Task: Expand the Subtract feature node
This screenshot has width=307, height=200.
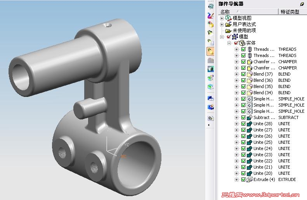Action: pos(236,118)
